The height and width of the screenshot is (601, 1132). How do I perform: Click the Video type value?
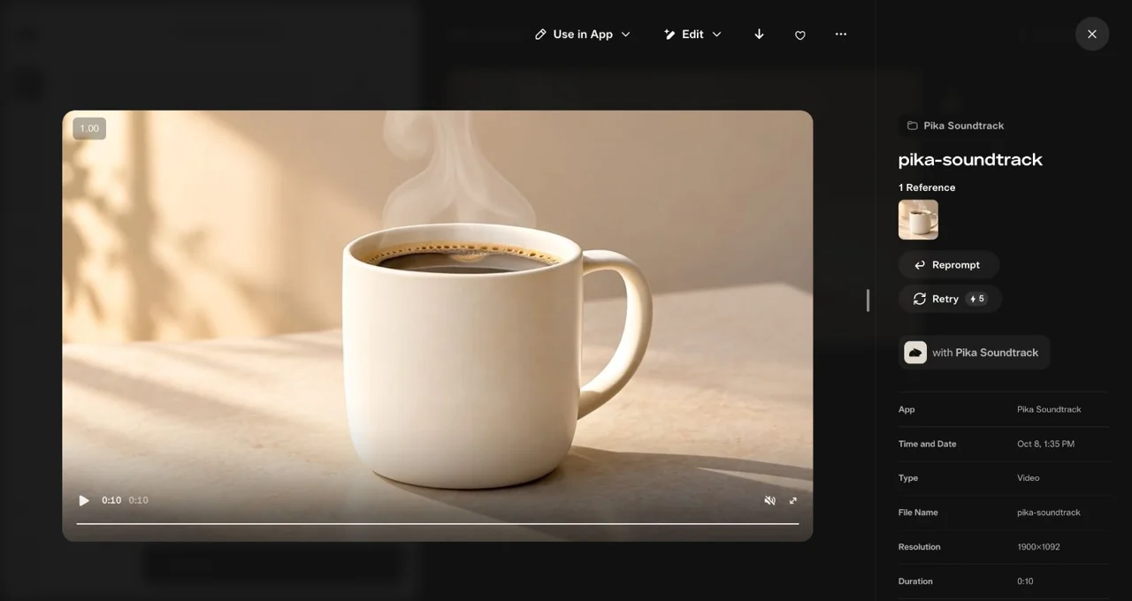(x=1028, y=478)
